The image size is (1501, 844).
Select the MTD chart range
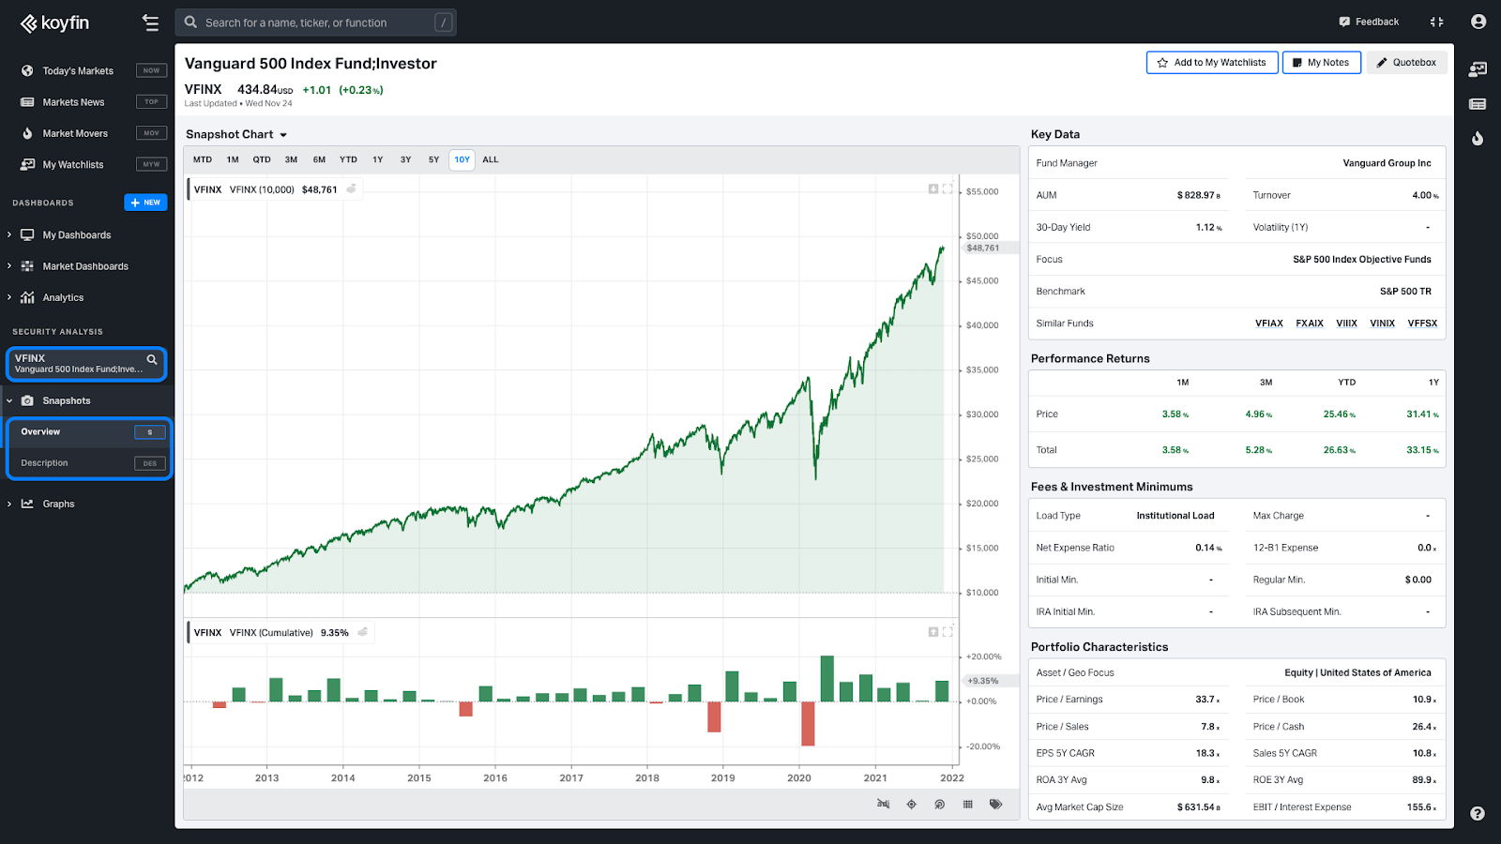pyautogui.click(x=203, y=159)
